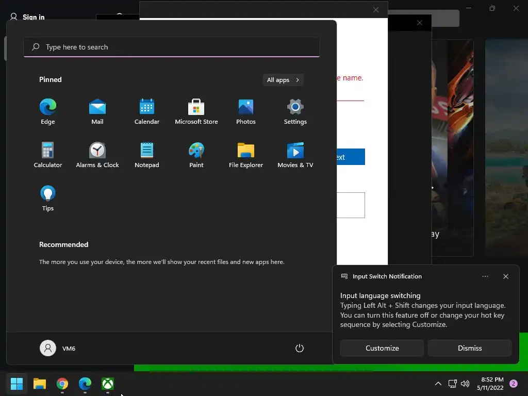The width and height of the screenshot is (528, 396).
Task: Open Edge from pinned apps
Action: pos(48,112)
